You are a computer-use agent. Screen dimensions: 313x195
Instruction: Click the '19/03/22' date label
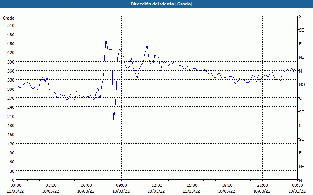click(x=297, y=191)
